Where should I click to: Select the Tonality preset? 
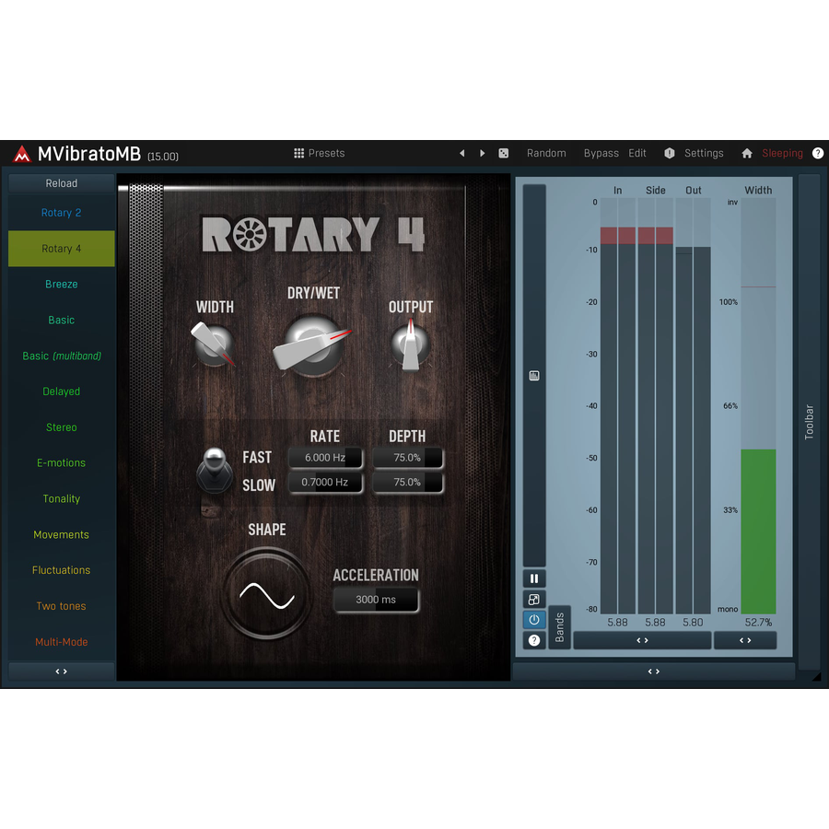[62, 498]
